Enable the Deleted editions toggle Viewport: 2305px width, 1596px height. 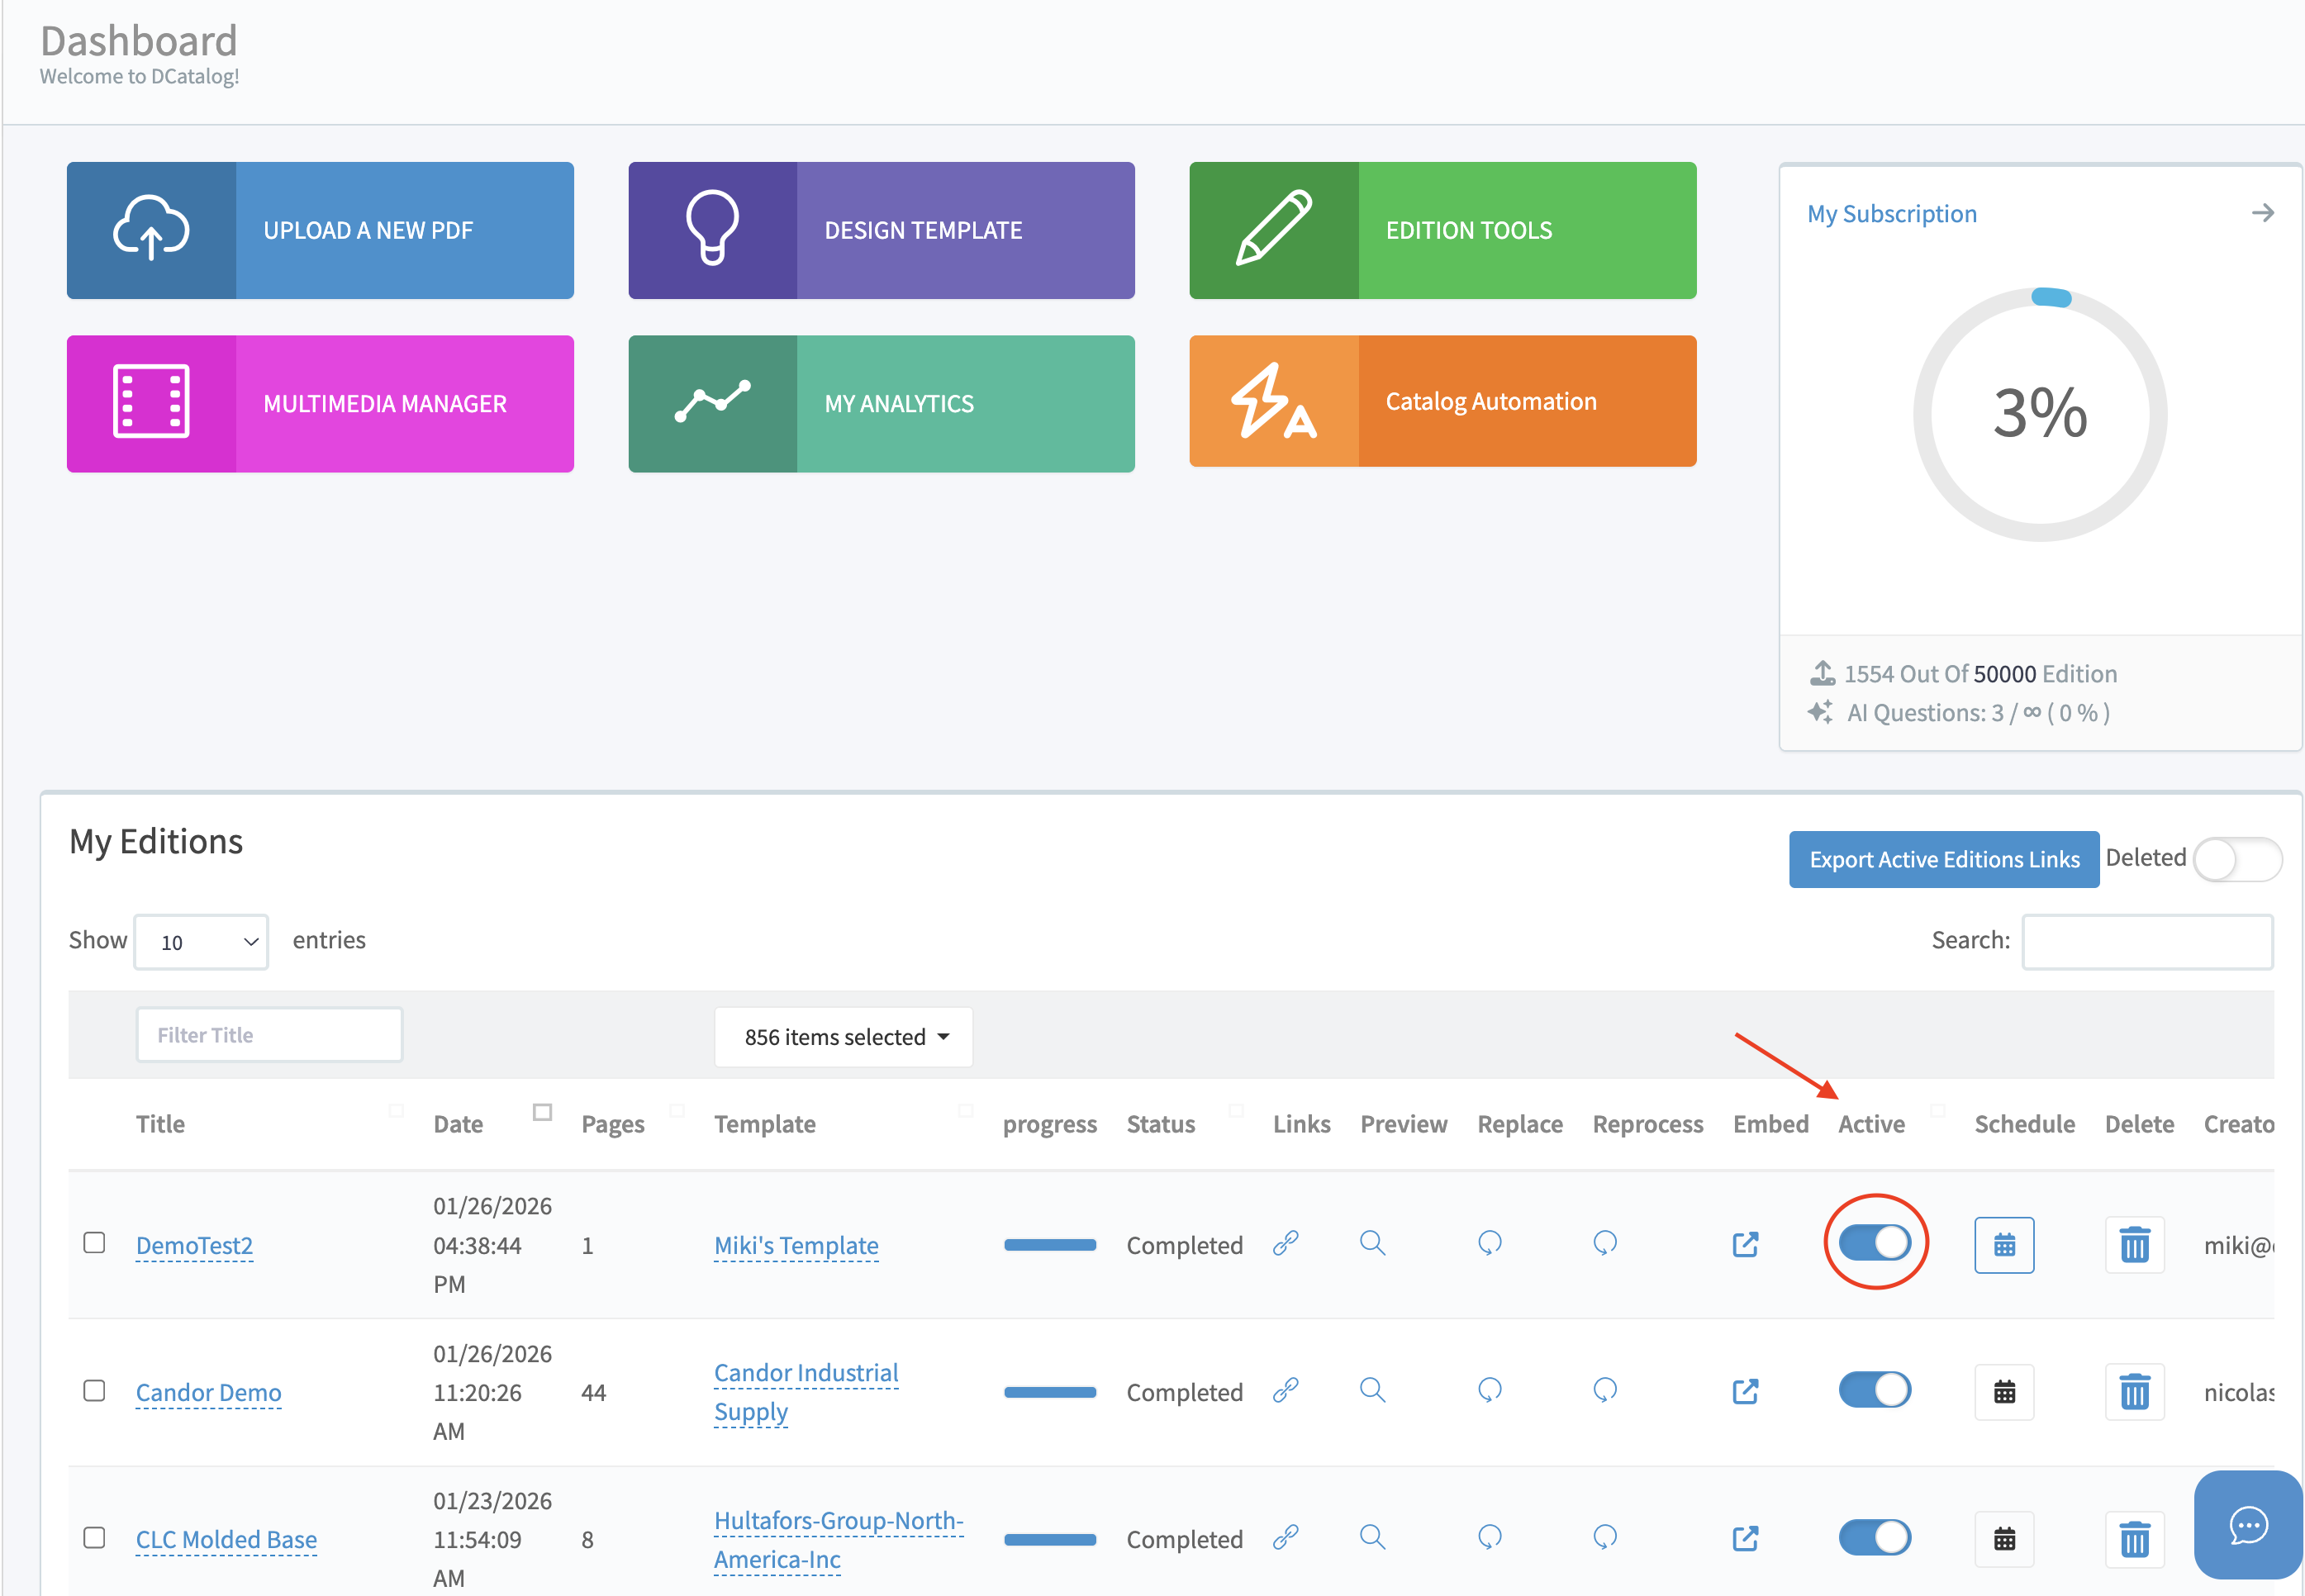pyautogui.click(x=2236, y=859)
